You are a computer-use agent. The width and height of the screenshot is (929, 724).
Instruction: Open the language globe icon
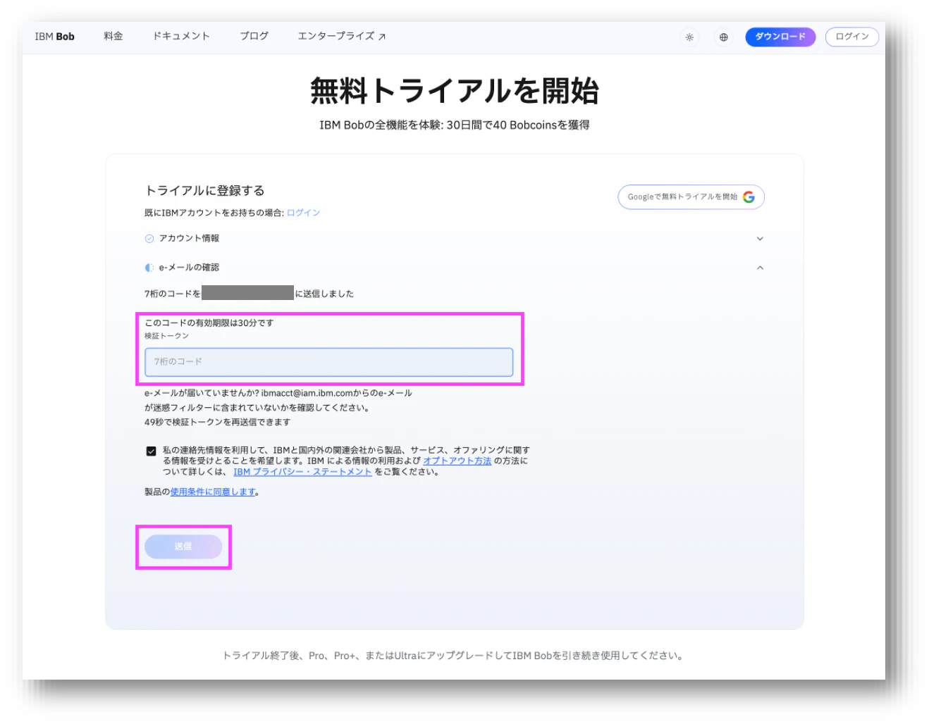click(x=723, y=37)
